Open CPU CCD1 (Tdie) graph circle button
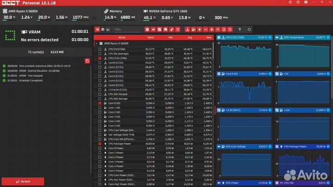Image resolution: width=333 pixels, height=187 pixels. coord(270,37)
